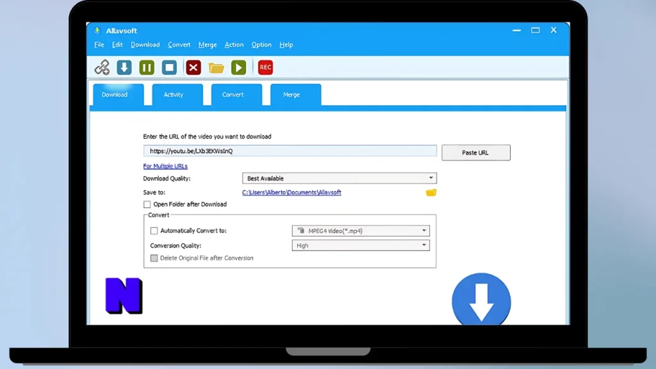
Task: Switch to the Download tab
Action: pyautogui.click(x=119, y=95)
